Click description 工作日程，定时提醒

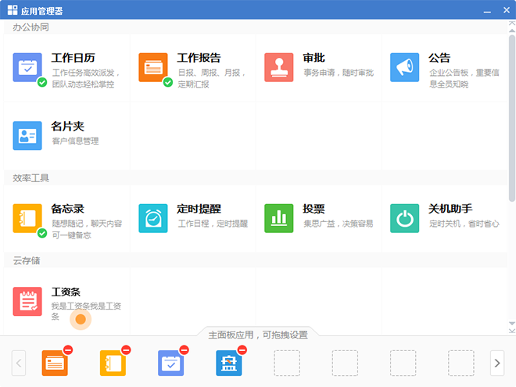[x=213, y=224]
